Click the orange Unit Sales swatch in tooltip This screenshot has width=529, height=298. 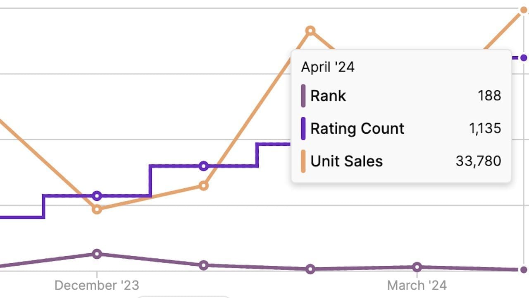click(303, 161)
